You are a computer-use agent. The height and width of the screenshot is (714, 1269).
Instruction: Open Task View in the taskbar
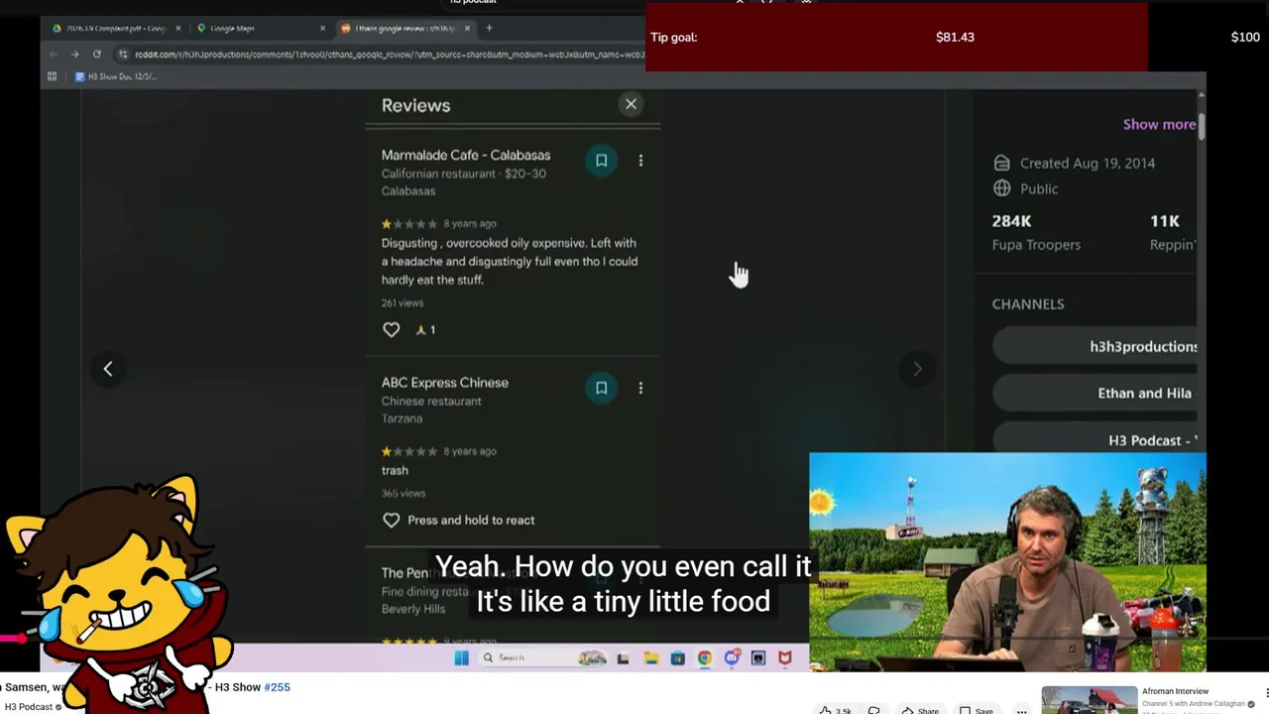pos(623,657)
